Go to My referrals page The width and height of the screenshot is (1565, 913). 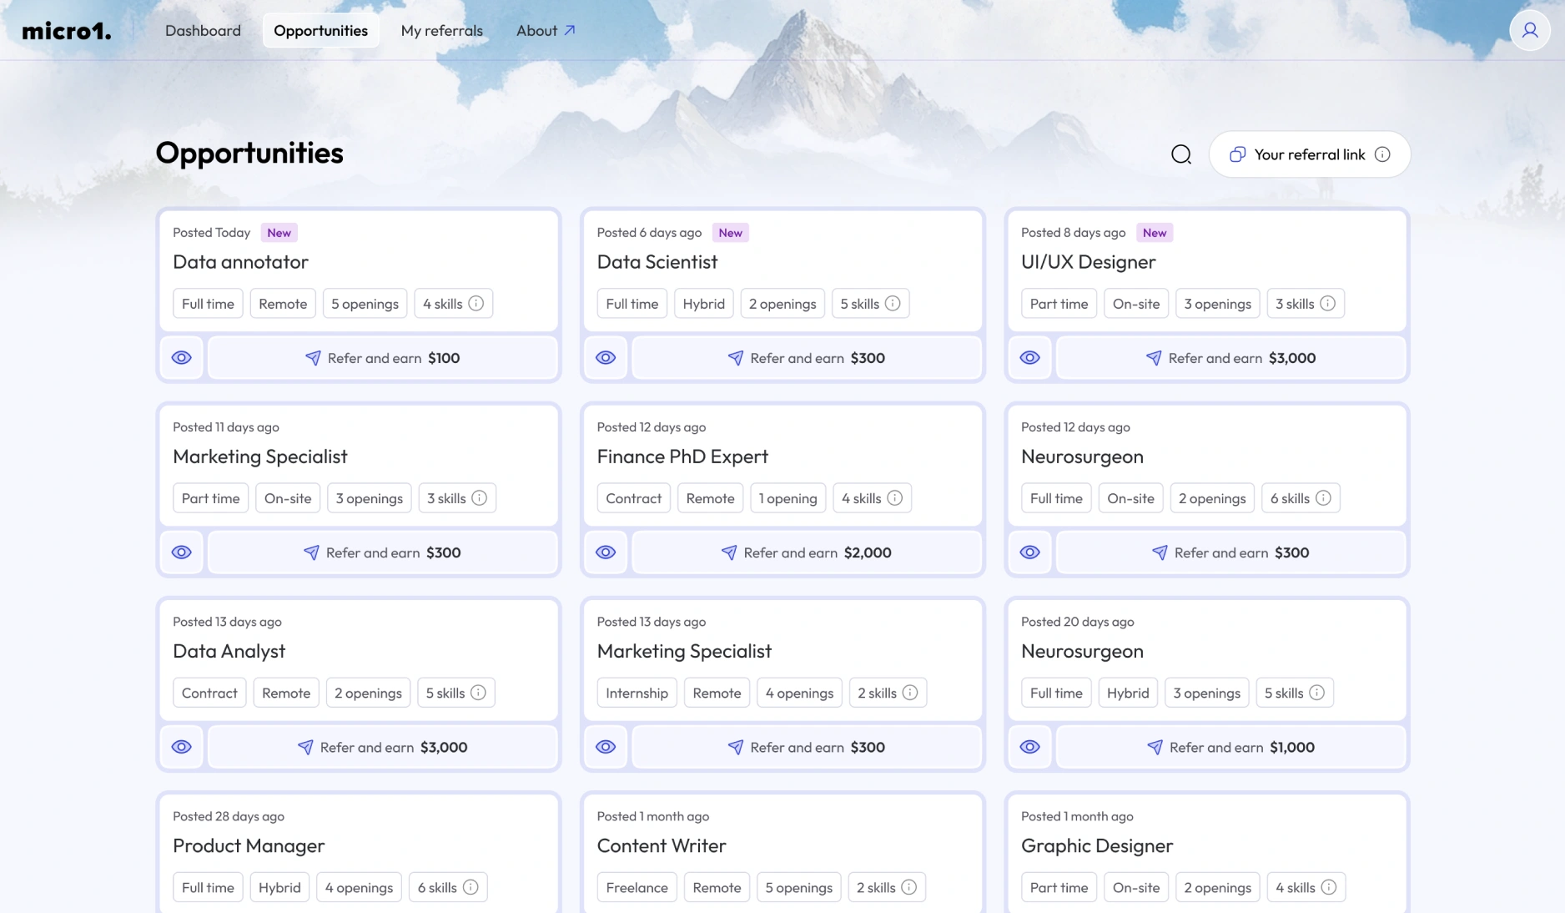(441, 30)
